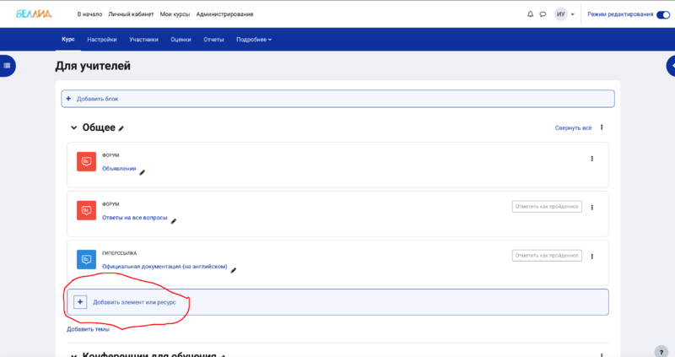Image resolution: width=675 pixels, height=357 pixels.
Task: Click the Ответы на все вопросы forum icon
Action: pos(86,210)
